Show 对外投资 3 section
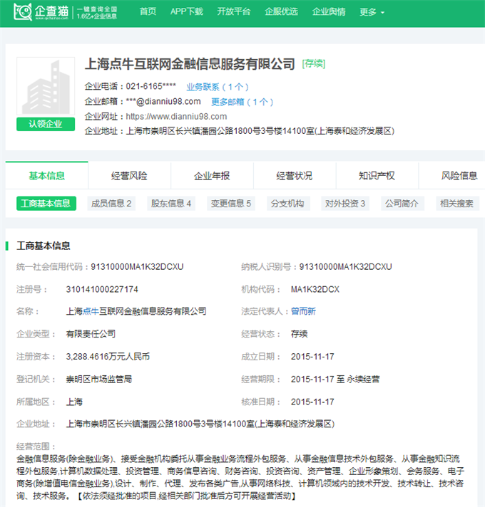The width and height of the screenshot is (485, 507). pos(345,204)
